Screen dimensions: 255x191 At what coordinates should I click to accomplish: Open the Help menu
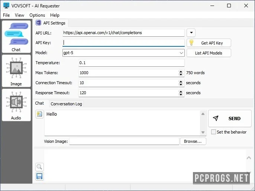[x=55, y=15]
